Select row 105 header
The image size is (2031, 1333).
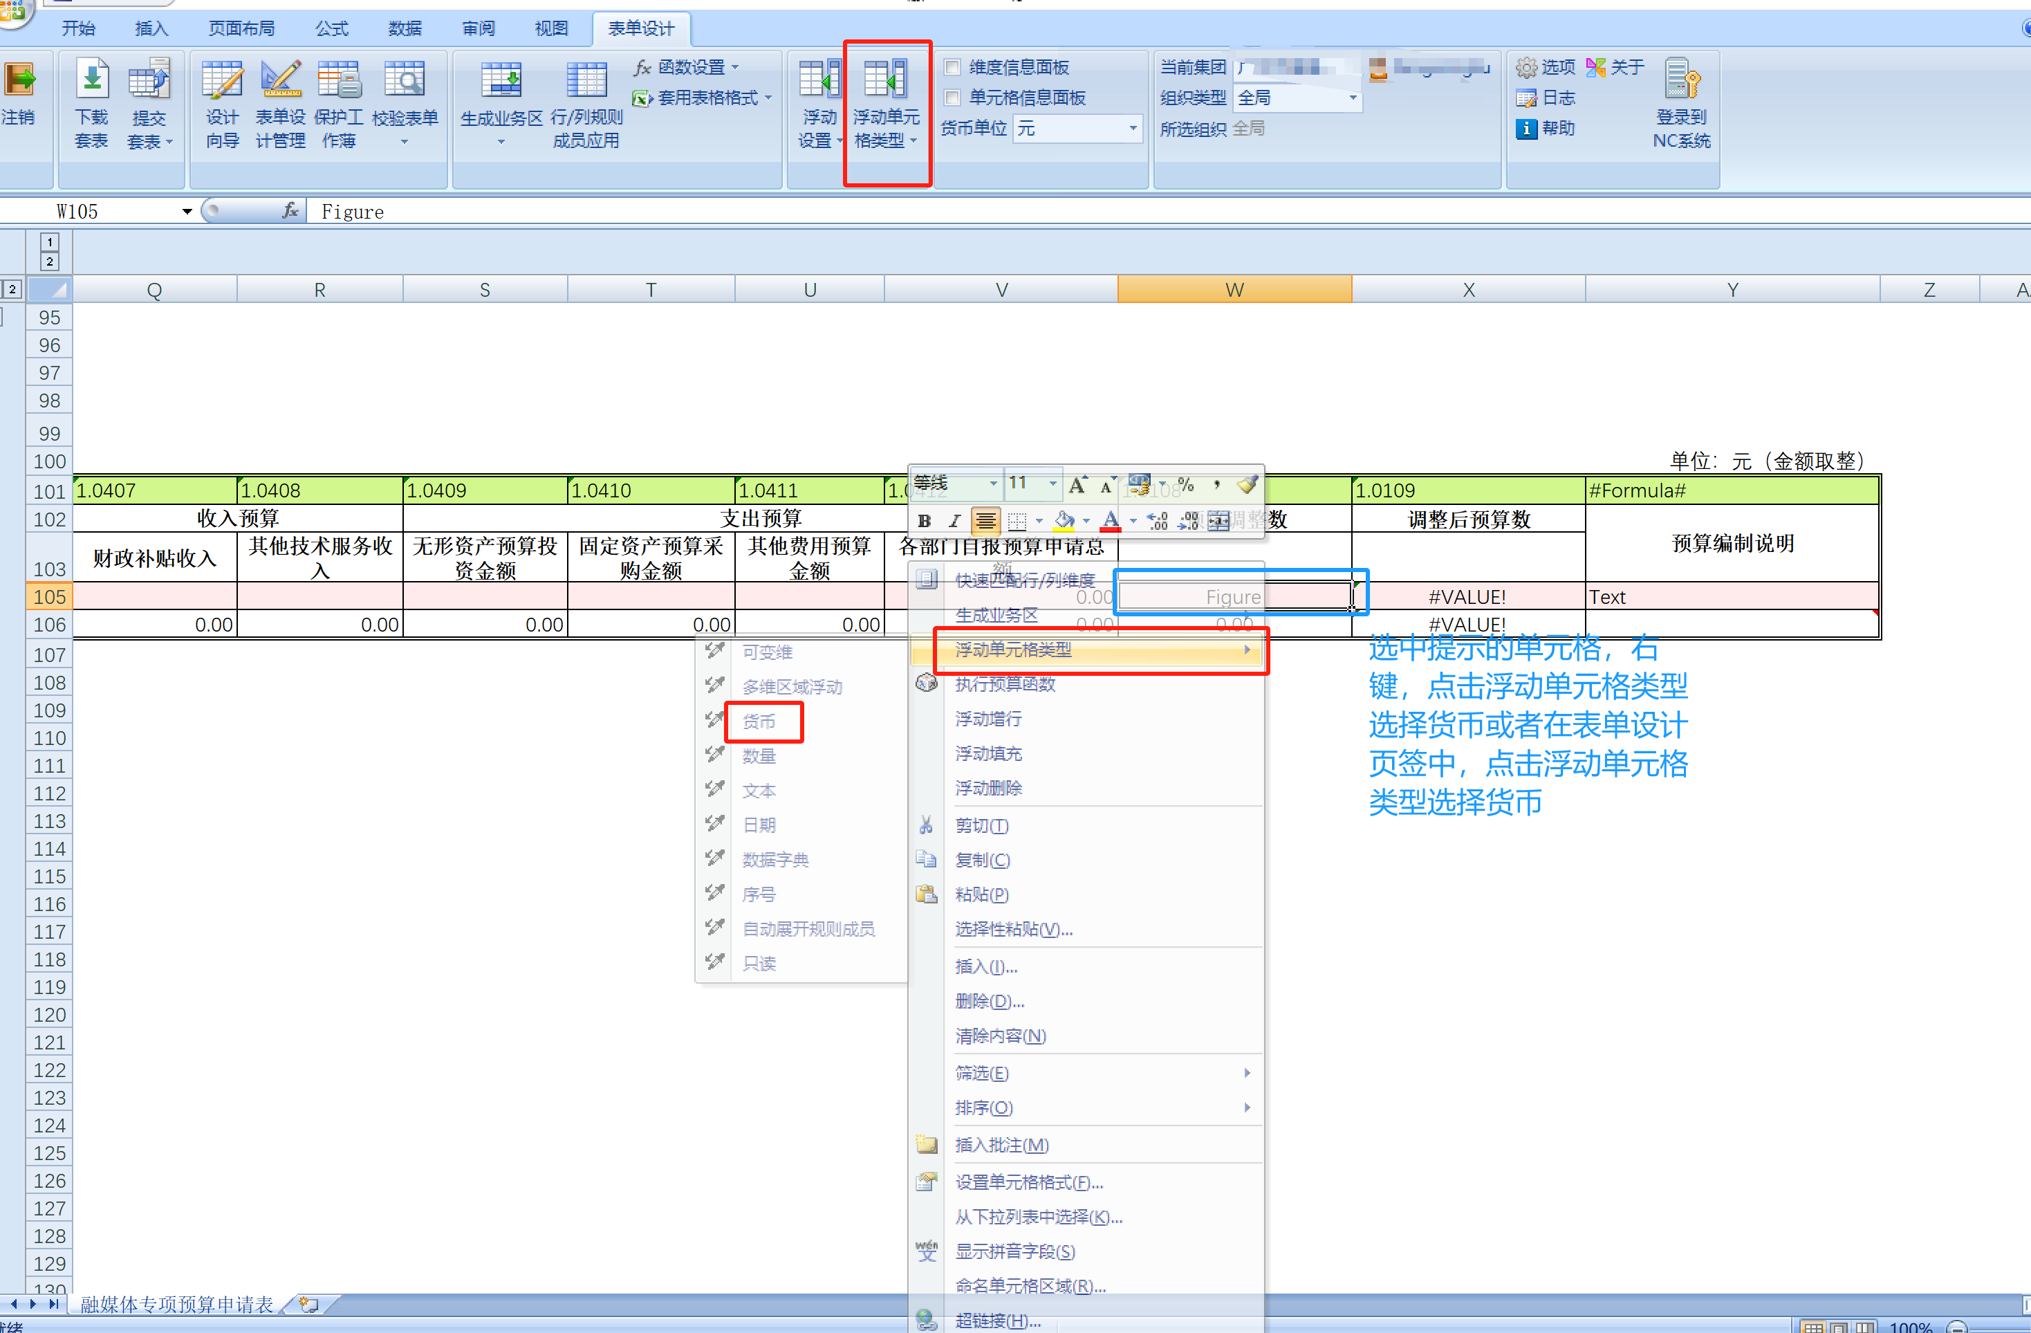click(50, 596)
